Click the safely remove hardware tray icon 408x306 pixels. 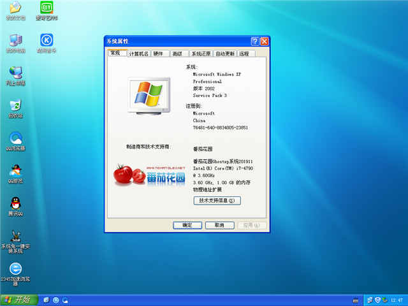[384, 300]
